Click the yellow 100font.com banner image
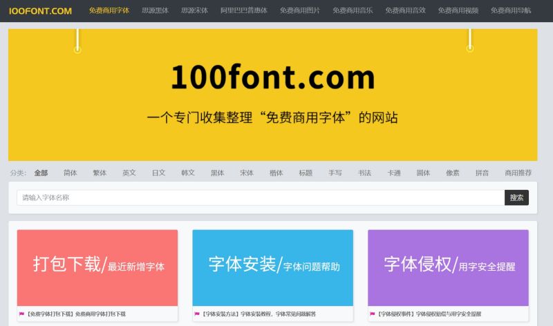 pos(272,95)
